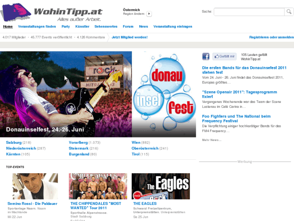The height and width of the screenshot is (221, 294).
Task: Open Salzburg region events
Action: 14,143
